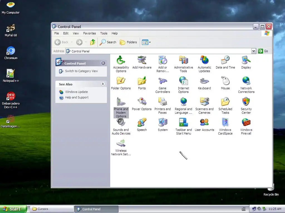Open the Windows Update link
This screenshot has width=285, height=213.
coord(76,92)
